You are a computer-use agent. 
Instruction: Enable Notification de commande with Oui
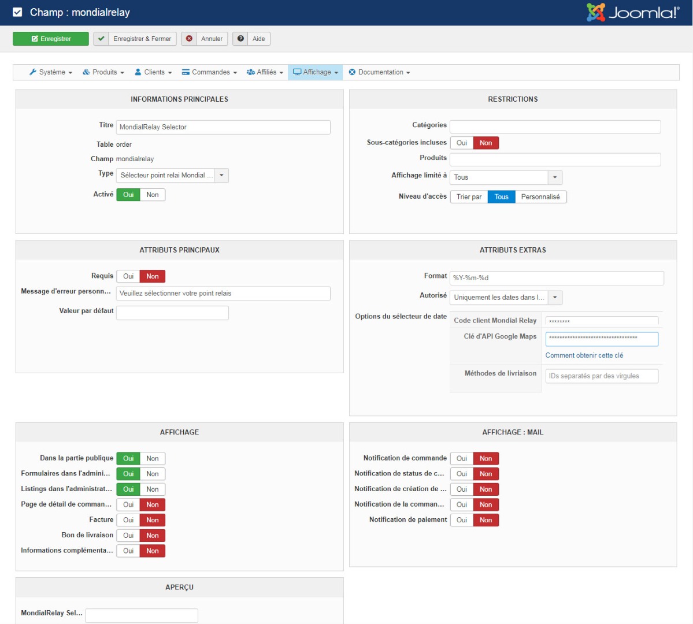(x=462, y=459)
